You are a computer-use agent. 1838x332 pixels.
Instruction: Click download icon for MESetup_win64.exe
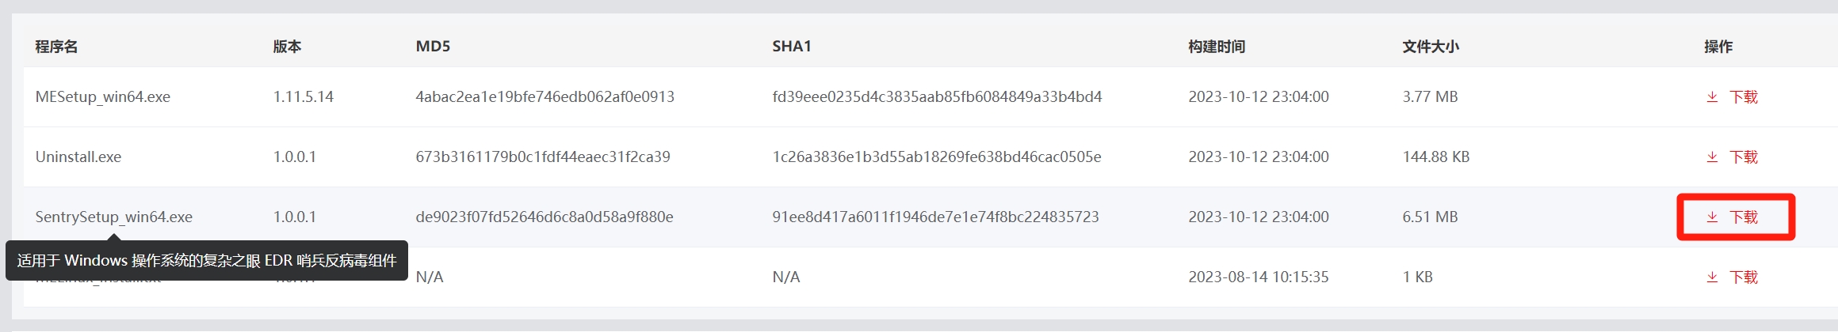(x=1712, y=96)
